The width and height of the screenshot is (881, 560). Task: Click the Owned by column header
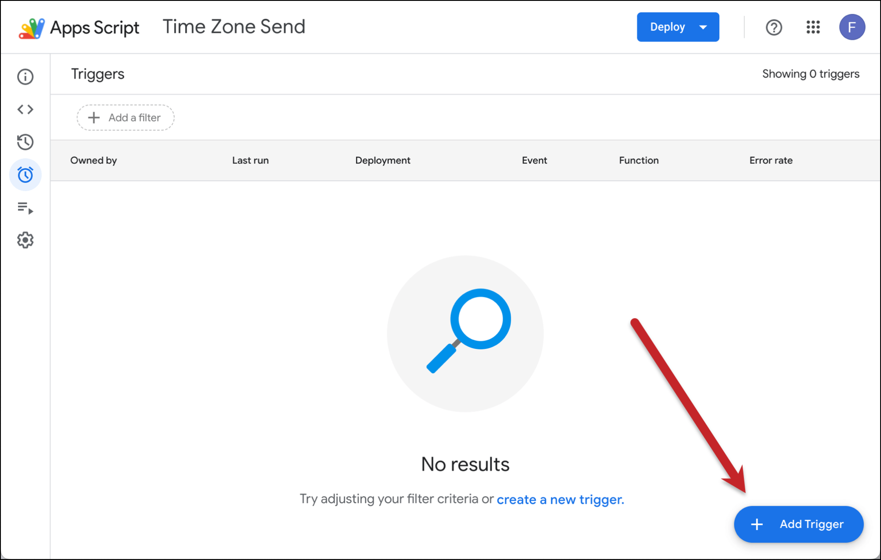(93, 160)
